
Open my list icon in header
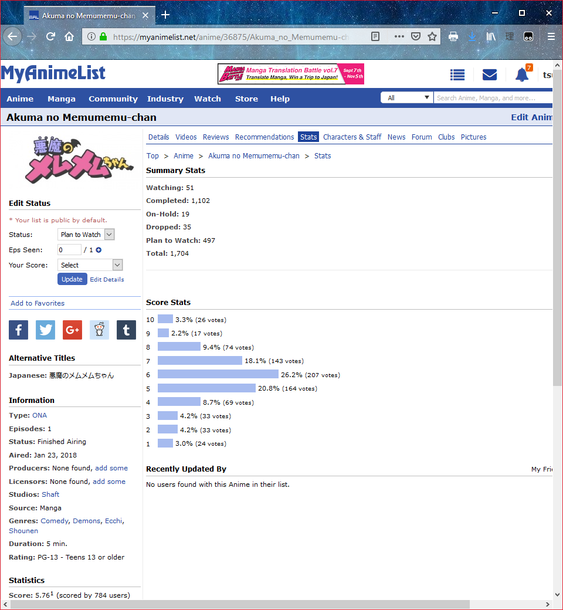click(x=457, y=74)
